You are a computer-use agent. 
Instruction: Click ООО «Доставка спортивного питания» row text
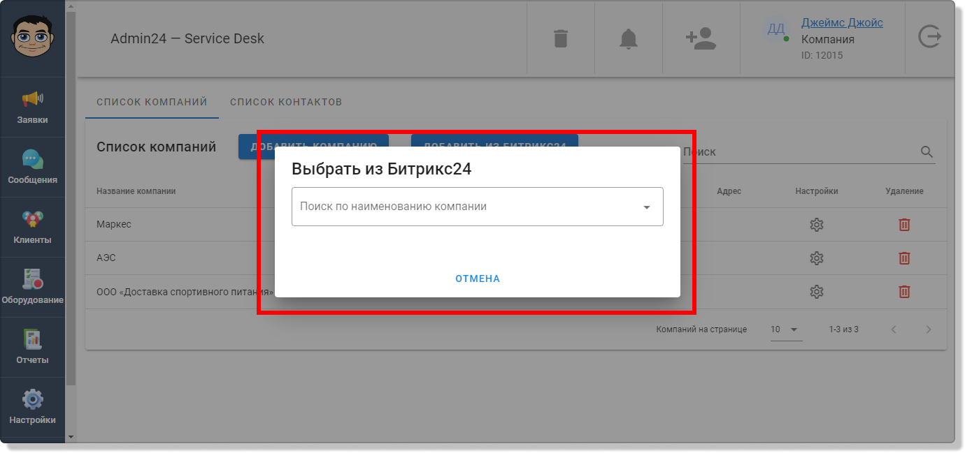point(185,292)
